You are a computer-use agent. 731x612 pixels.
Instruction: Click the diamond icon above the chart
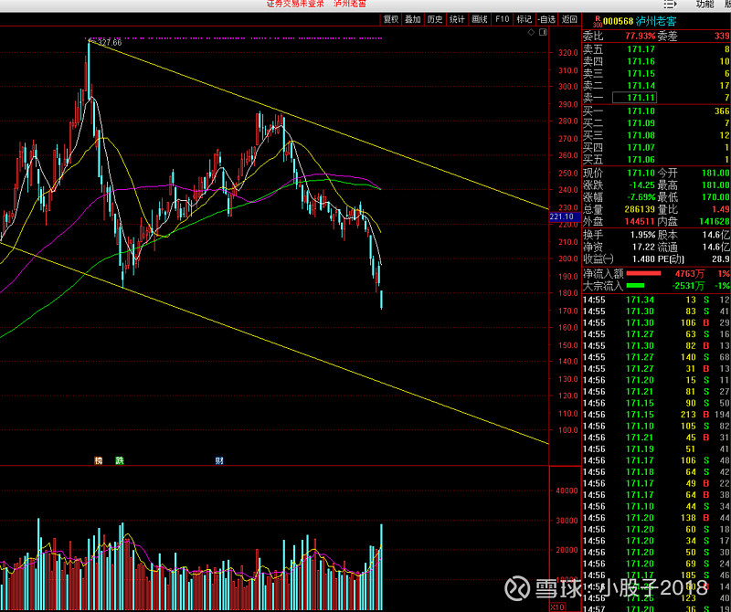(x=531, y=32)
